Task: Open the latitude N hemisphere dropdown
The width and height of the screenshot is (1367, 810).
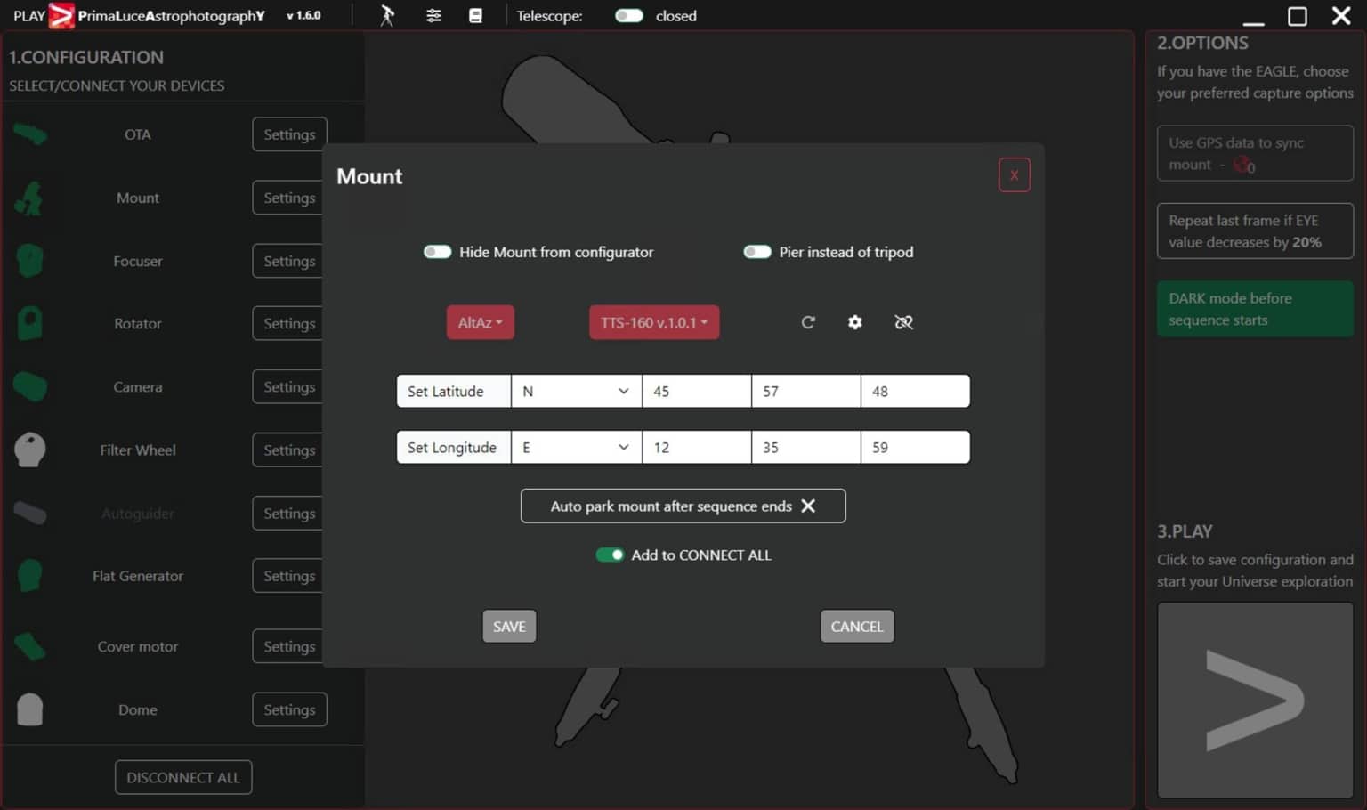Action: (x=576, y=391)
